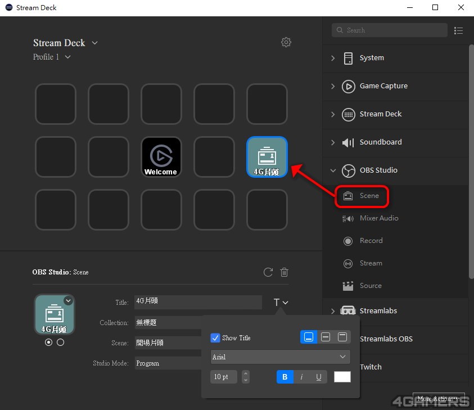Select the second key state radio button
The height and width of the screenshot is (410, 474).
click(61, 343)
